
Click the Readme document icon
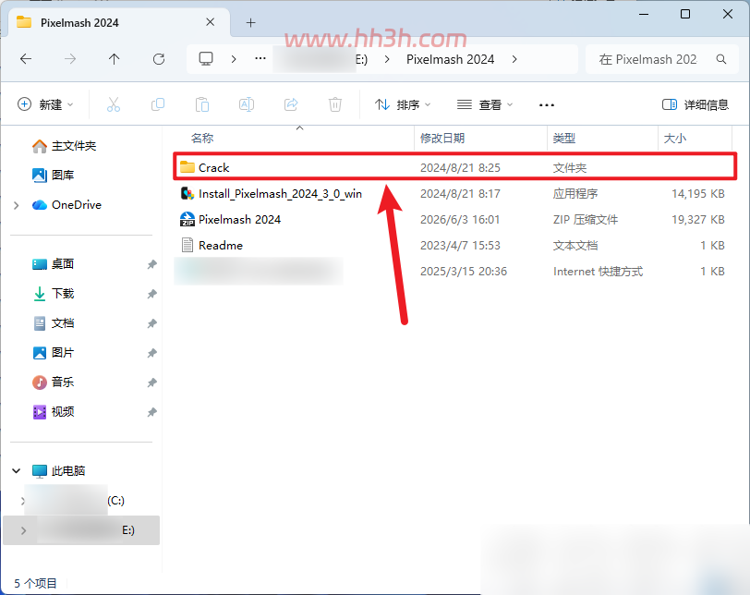187,246
